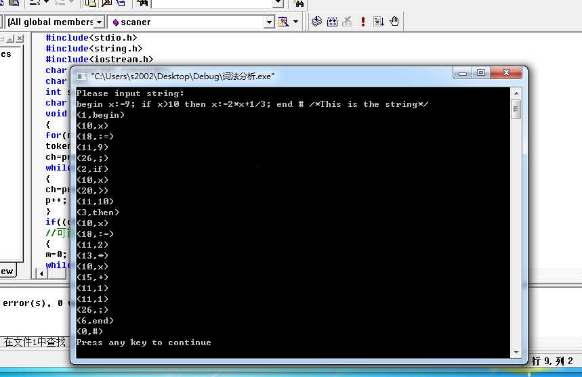The width and height of the screenshot is (582, 377).
Task: Click the (0,#) token output line
Action: click(x=89, y=332)
